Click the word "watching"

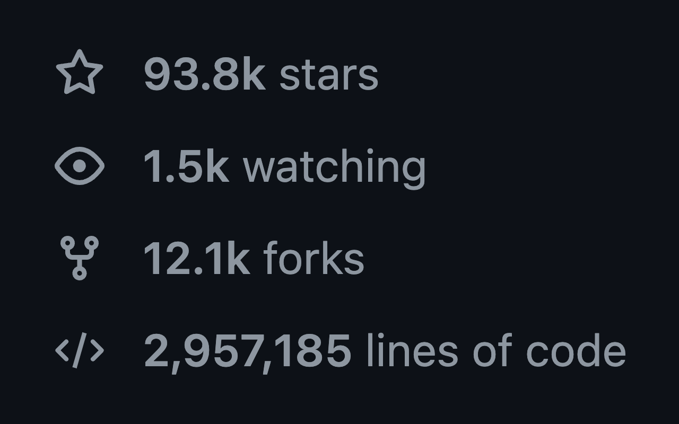click(334, 166)
